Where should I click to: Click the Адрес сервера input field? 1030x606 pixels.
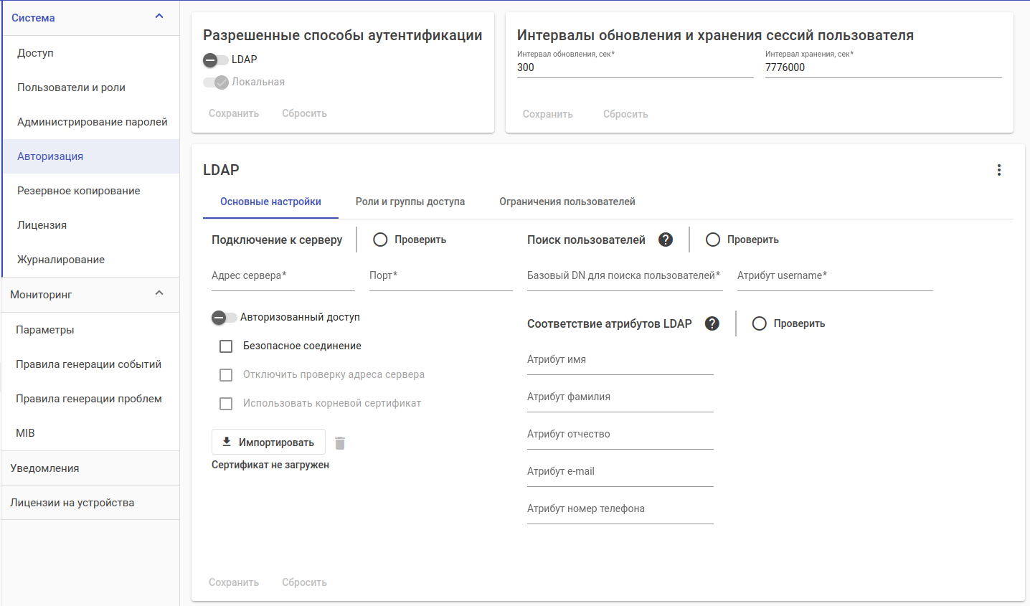point(283,277)
